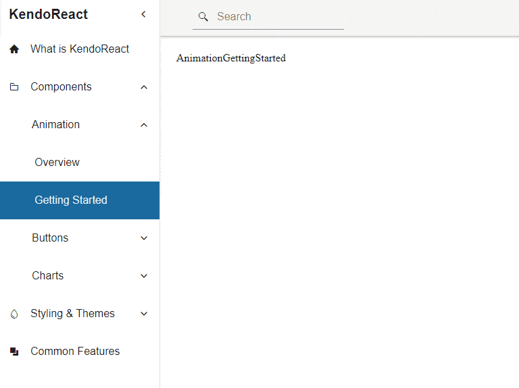Select the Buttons menu item

click(x=80, y=238)
